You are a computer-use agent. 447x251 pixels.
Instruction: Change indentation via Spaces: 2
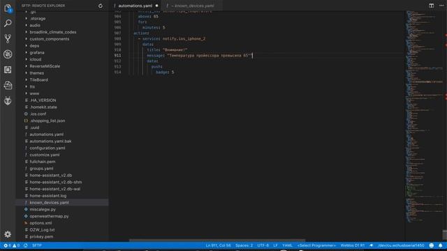coord(244,245)
